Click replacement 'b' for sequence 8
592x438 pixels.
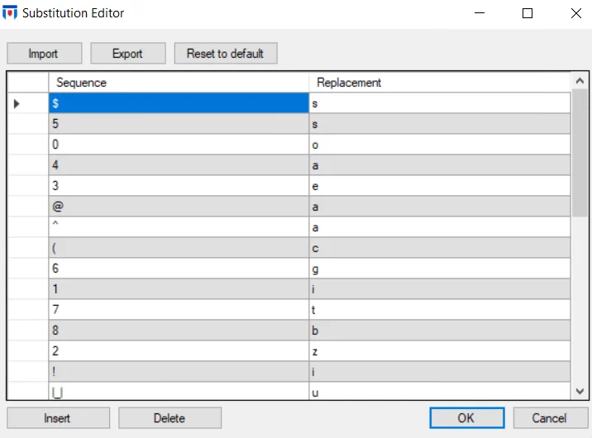tap(440, 331)
